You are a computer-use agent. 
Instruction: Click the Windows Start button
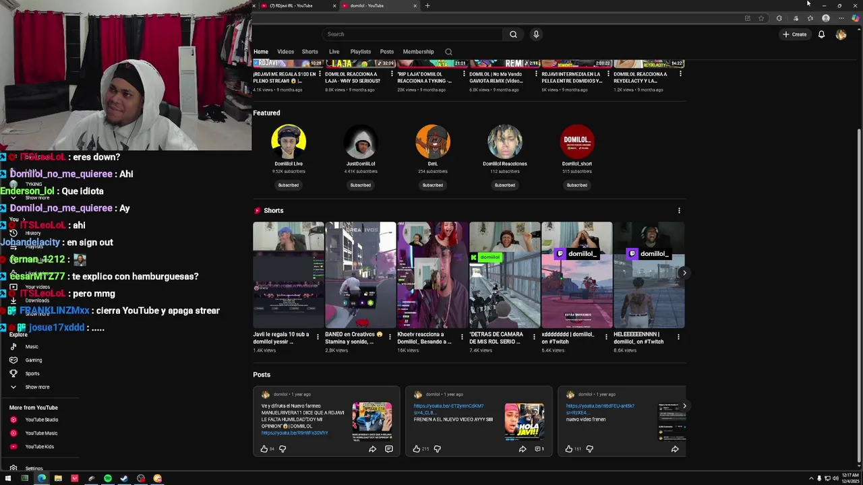[7, 478]
